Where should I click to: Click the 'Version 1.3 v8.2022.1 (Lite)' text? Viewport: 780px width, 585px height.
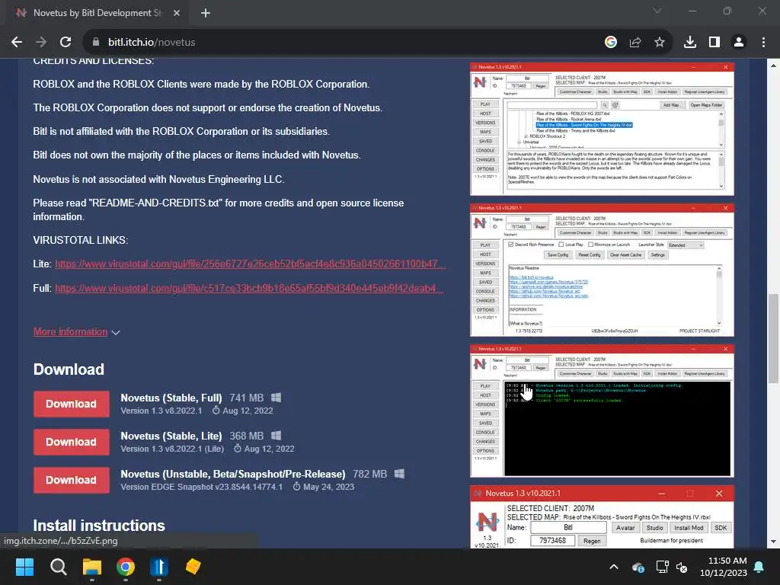tap(172, 449)
